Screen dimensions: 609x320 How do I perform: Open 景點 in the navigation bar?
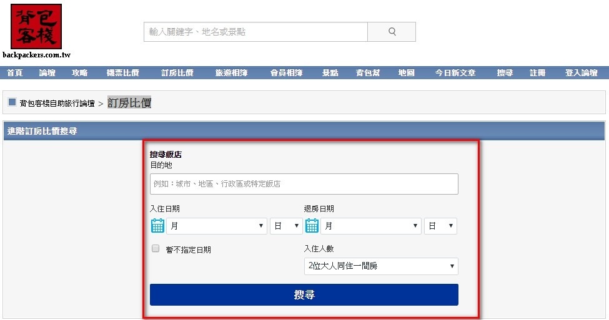[x=330, y=72]
